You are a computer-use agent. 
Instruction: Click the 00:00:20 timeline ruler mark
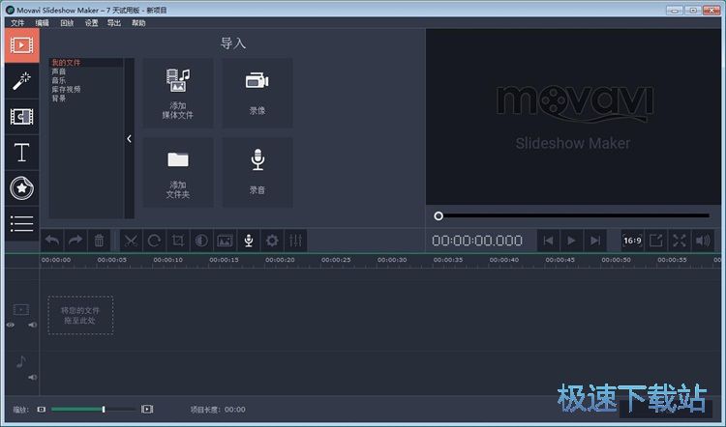(x=280, y=260)
